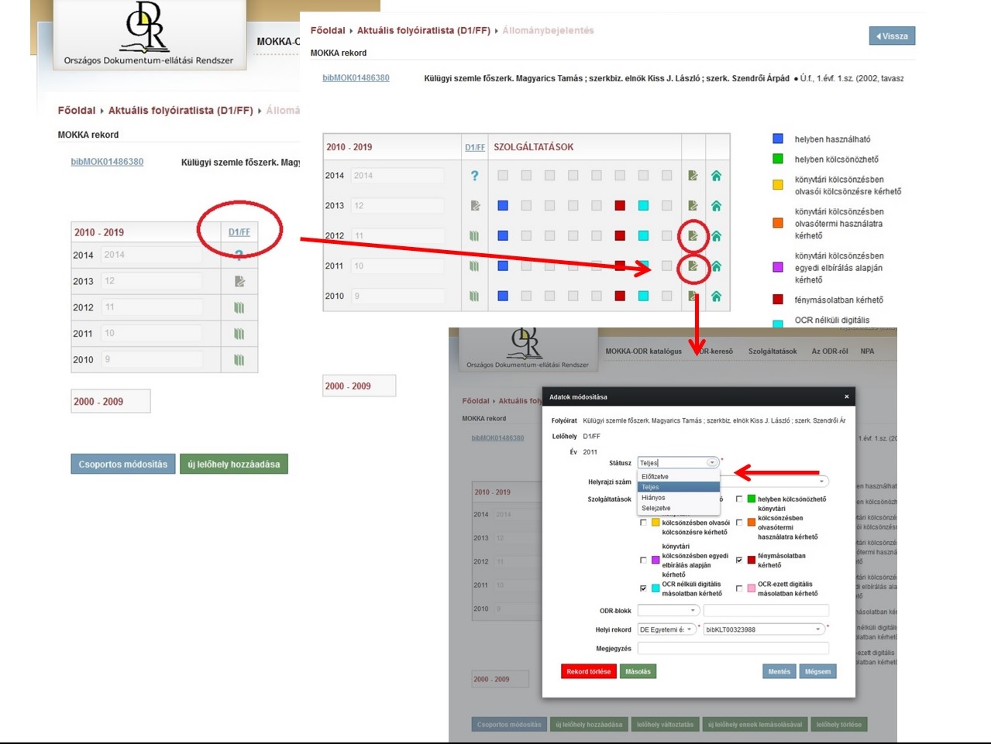991x744 pixels.
Task: Open the ODR-blokk dropdown
Action: point(668,611)
